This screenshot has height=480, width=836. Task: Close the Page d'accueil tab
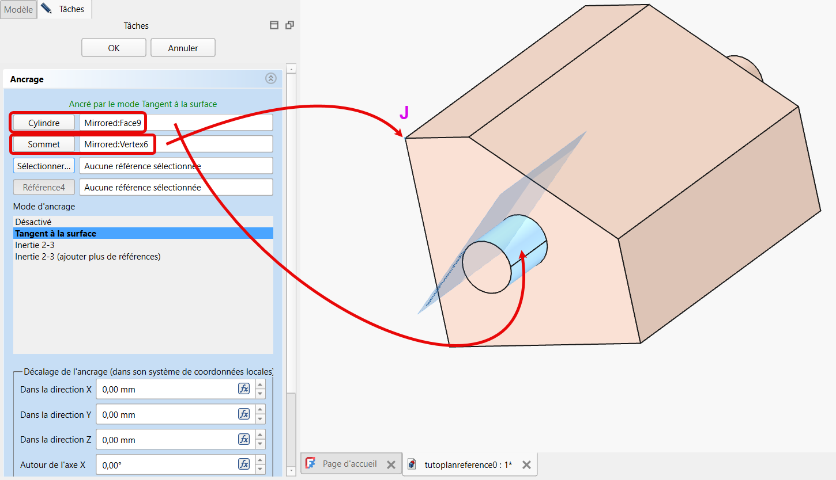(390, 464)
